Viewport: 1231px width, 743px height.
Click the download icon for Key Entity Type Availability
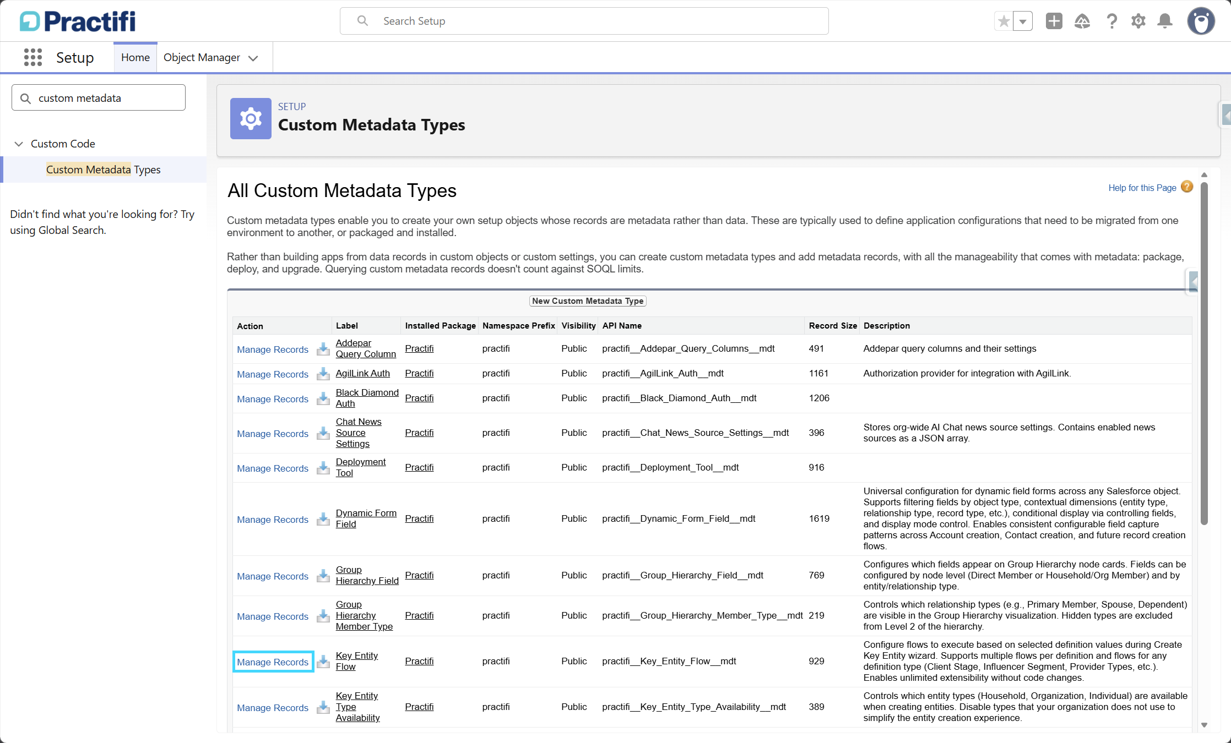[x=323, y=707]
